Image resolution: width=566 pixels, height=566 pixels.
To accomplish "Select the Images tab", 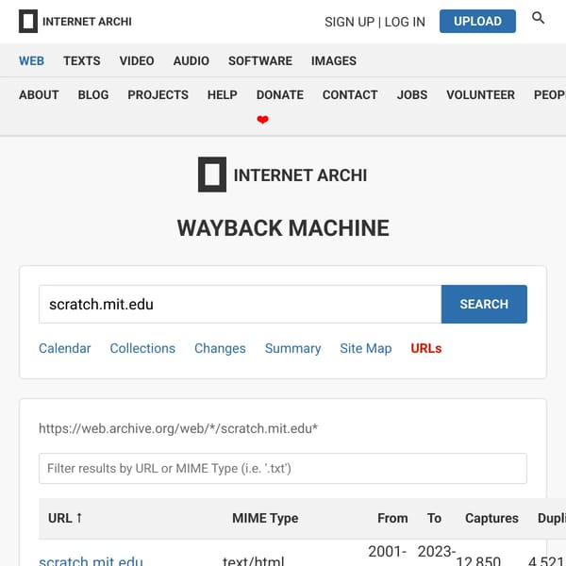I will click(334, 60).
